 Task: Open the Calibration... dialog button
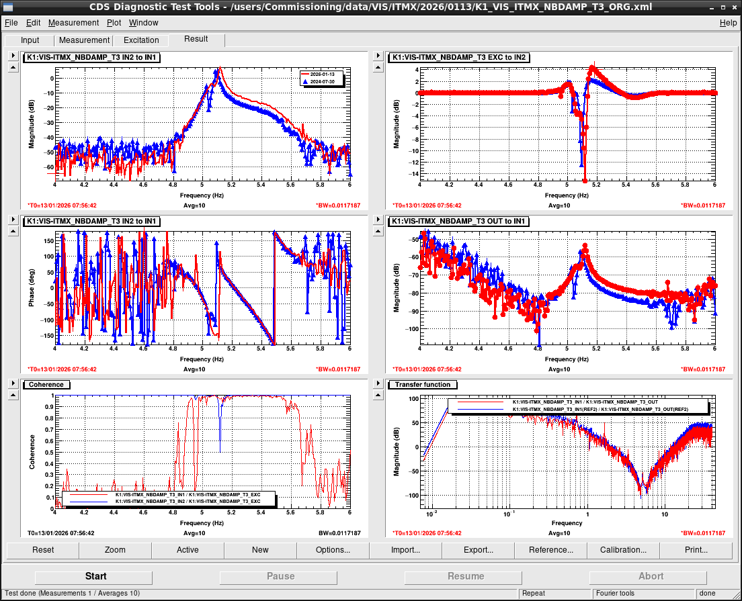(623, 550)
